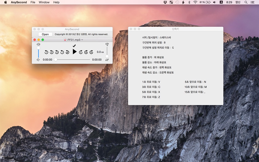The width and height of the screenshot is (259, 162).
Task: Expand the AnySecond application menu
Action: (19, 2)
